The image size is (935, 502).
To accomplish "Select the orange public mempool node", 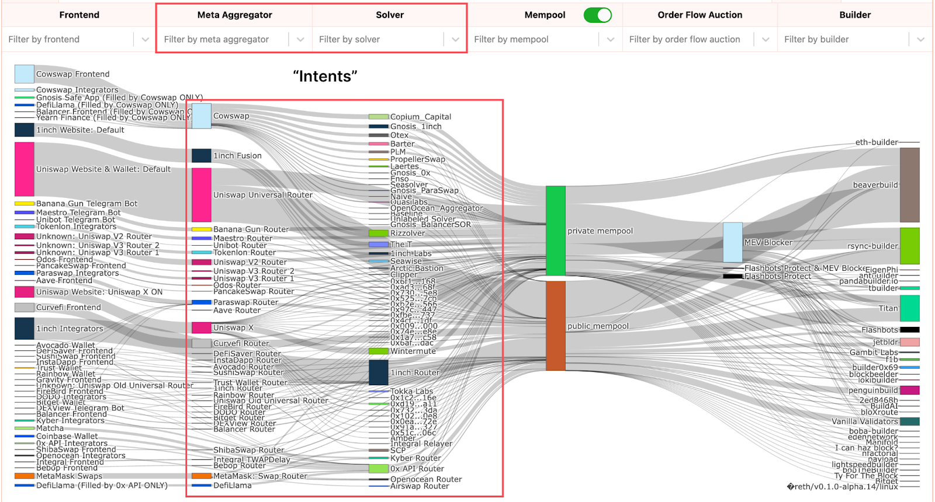I will tap(556, 326).
